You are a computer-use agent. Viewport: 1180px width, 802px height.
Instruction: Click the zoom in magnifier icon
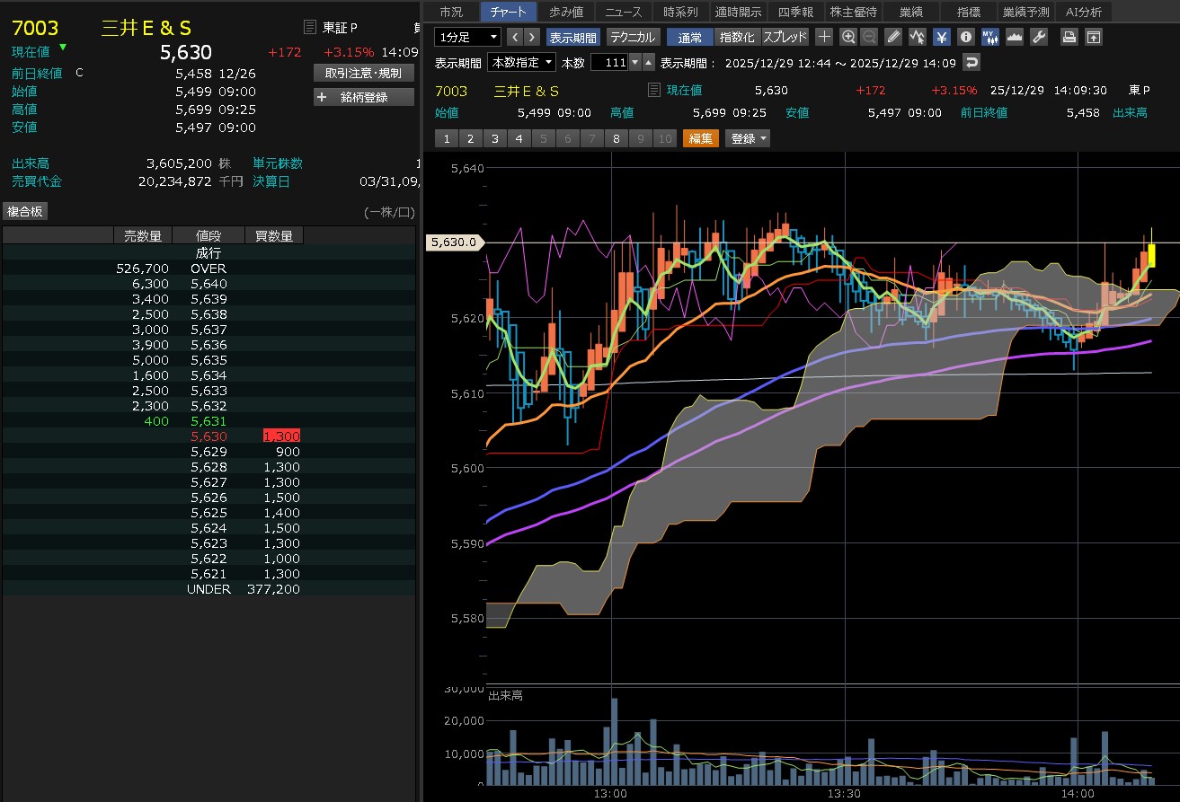tap(848, 37)
